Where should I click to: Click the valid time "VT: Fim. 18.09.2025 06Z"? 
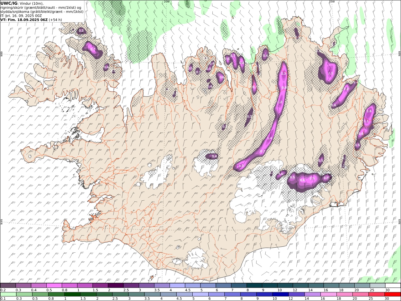coord(24,19)
